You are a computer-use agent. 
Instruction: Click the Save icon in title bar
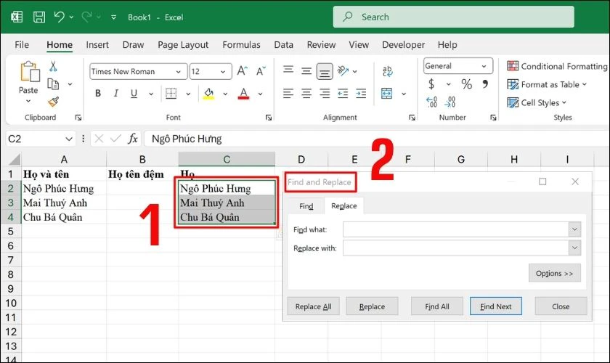39,17
